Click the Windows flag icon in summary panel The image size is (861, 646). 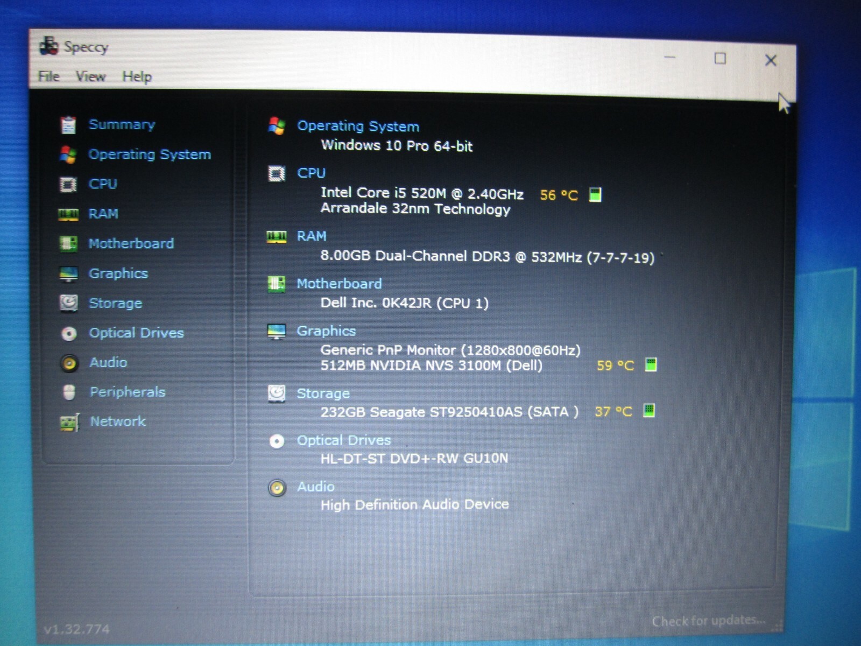click(277, 126)
